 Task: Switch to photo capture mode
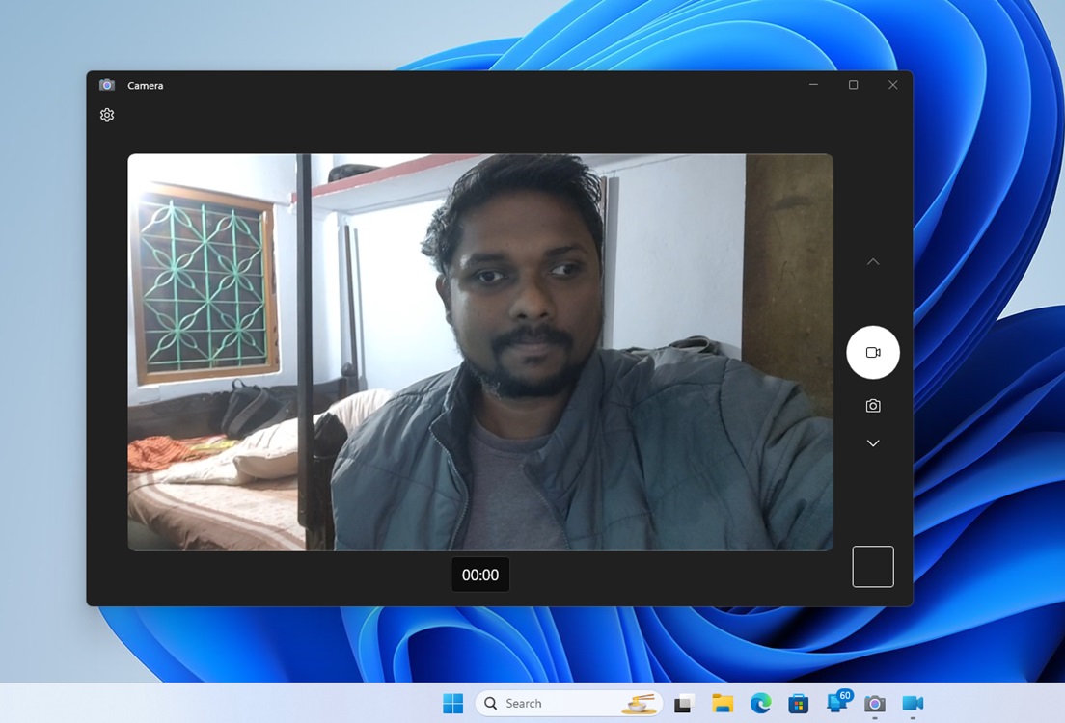[872, 405]
